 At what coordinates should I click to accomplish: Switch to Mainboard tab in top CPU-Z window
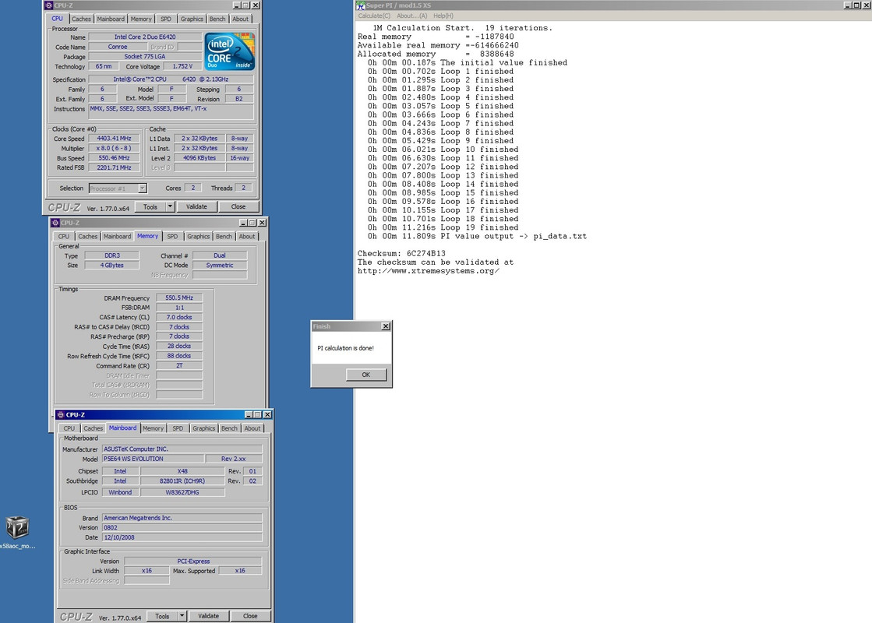(x=111, y=19)
